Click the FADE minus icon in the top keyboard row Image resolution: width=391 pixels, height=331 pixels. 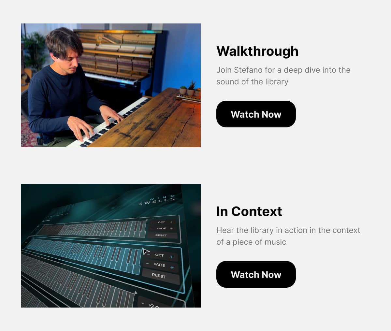[152, 229]
